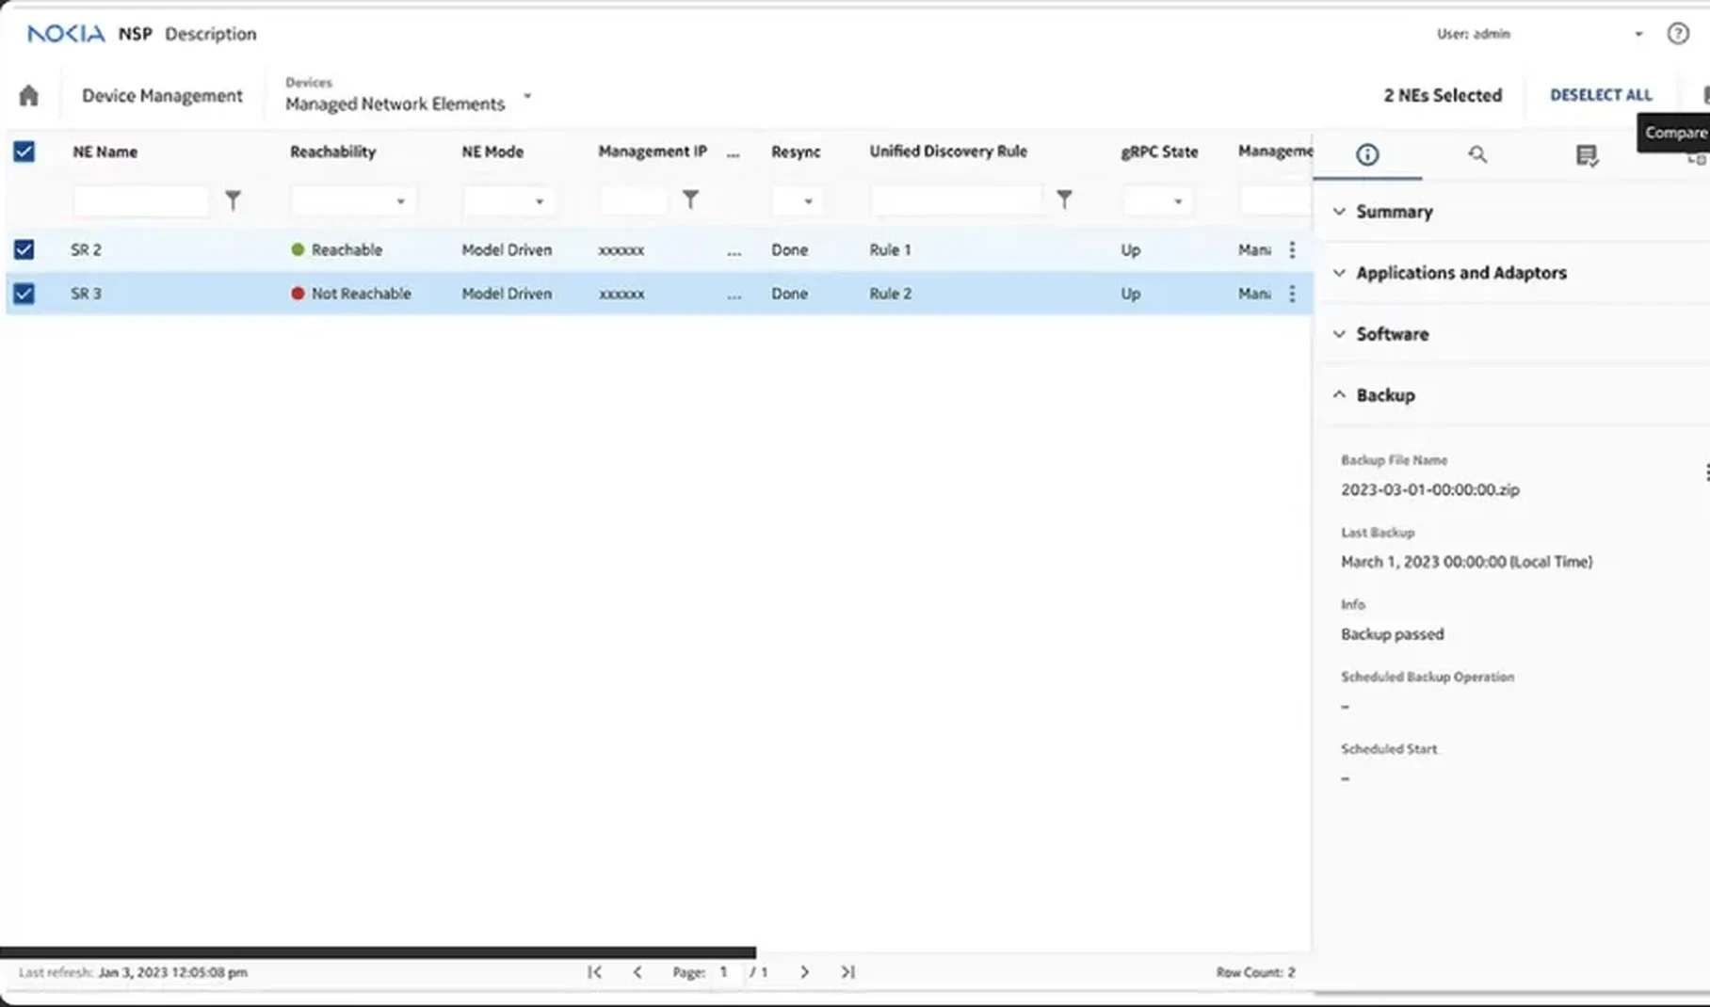Sort by the Resync column header

pyautogui.click(x=796, y=152)
